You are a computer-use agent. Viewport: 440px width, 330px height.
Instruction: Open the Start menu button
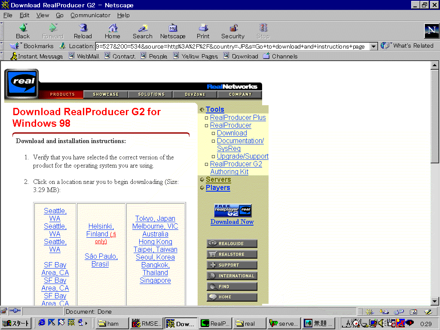tap(15, 323)
